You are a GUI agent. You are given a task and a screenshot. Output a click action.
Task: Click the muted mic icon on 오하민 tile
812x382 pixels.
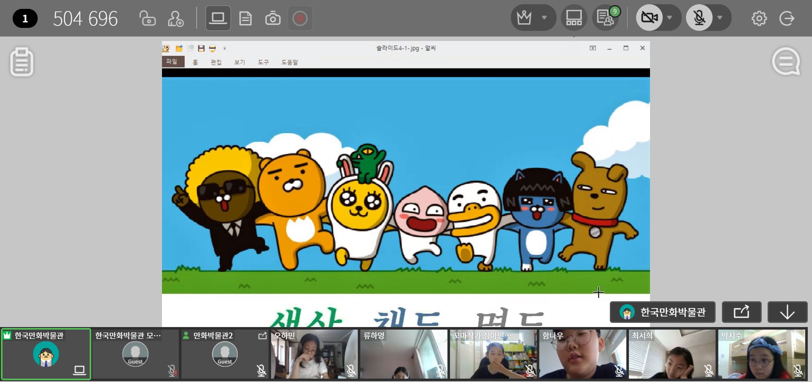pyautogui.click(x=351, y=371)
